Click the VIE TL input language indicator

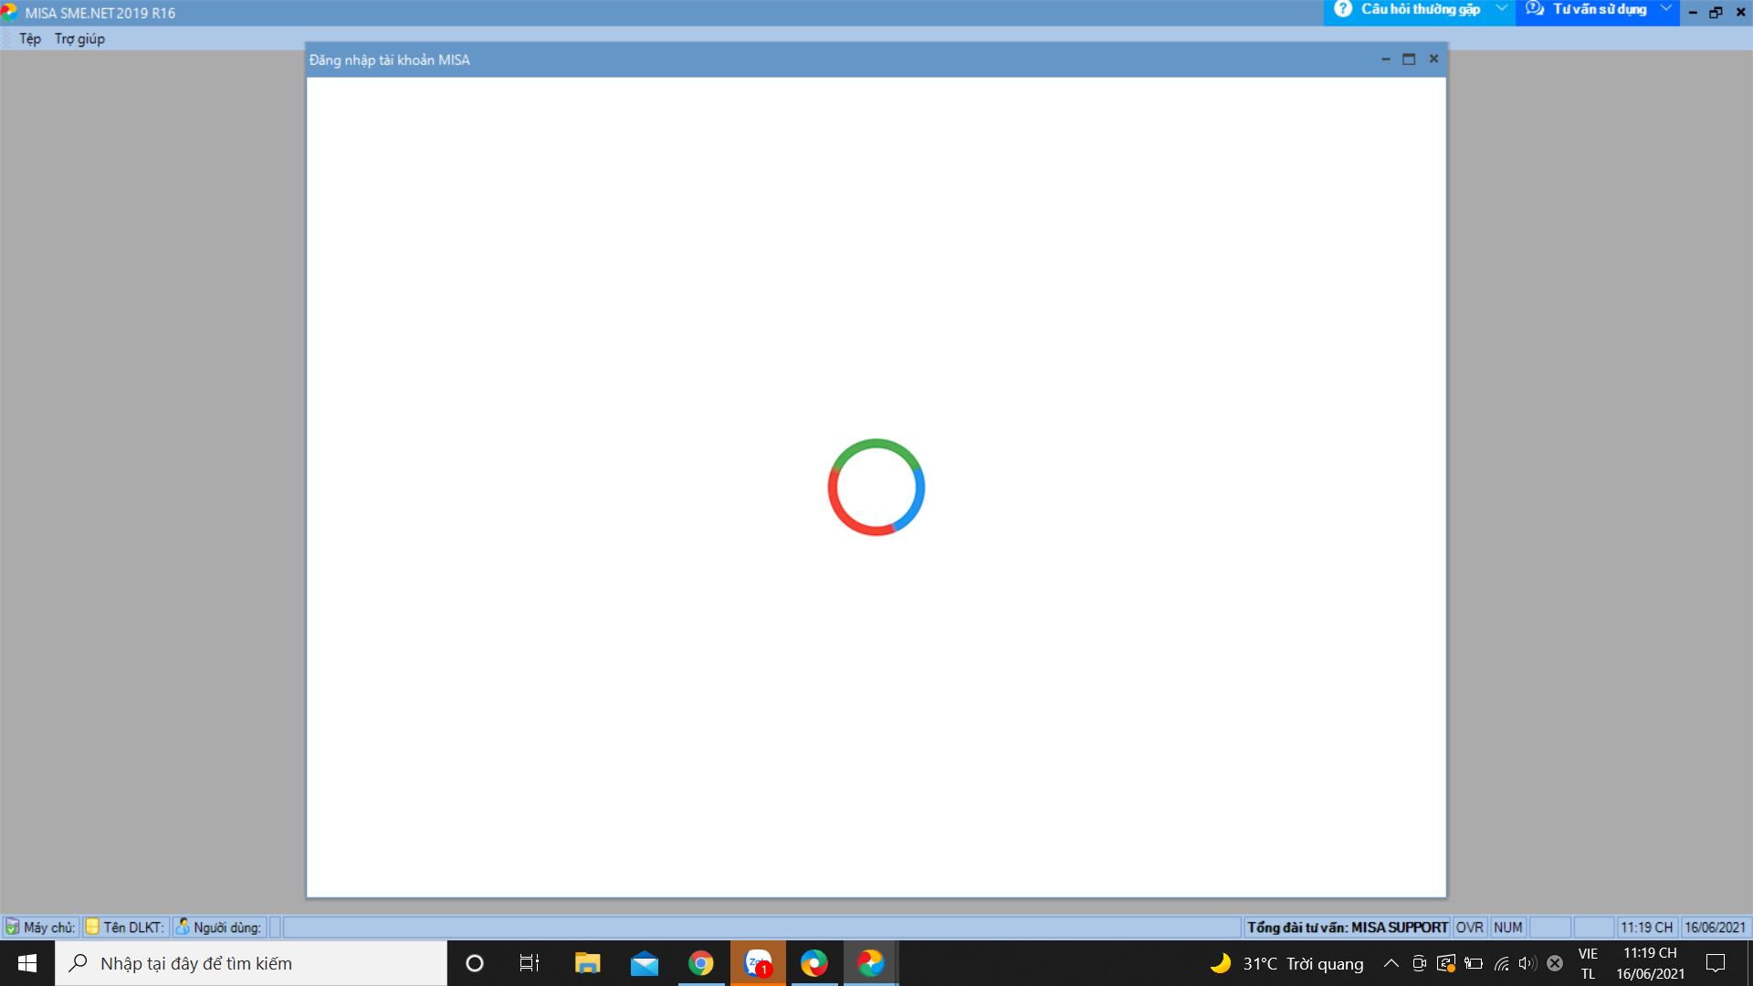pyautogui.click(x=1589, y=963)
